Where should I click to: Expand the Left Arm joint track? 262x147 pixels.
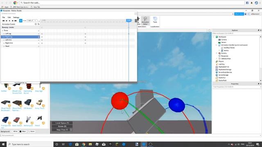point(4,40)
